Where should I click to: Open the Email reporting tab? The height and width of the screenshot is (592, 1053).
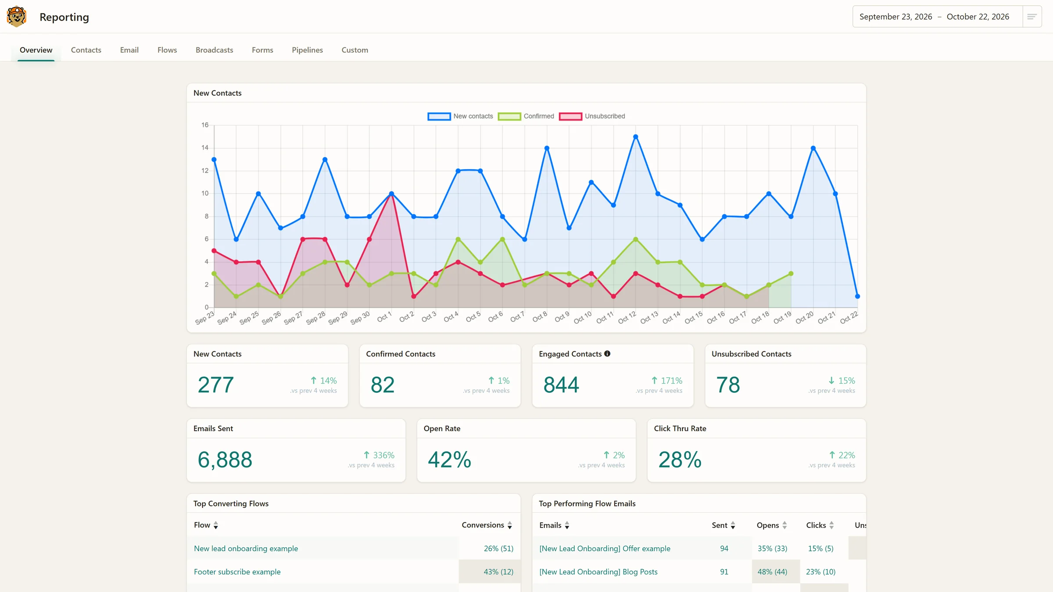coord(129,50)
